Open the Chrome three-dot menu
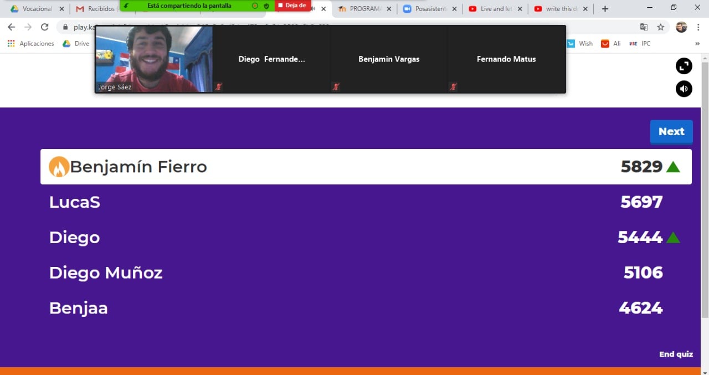This screenshot has width=709, height=375. (x=698, y=27)
